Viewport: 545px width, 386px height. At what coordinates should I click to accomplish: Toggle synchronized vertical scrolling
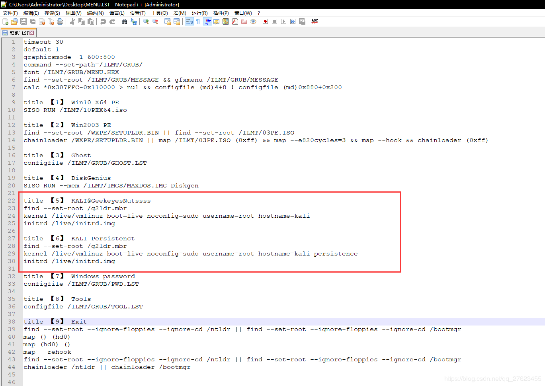pyautogui.click(x=168, y=21)
